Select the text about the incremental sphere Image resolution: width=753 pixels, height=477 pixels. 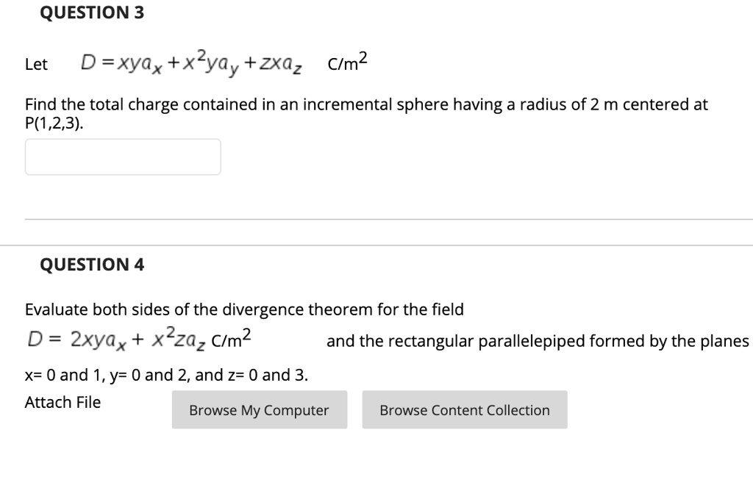368,104
